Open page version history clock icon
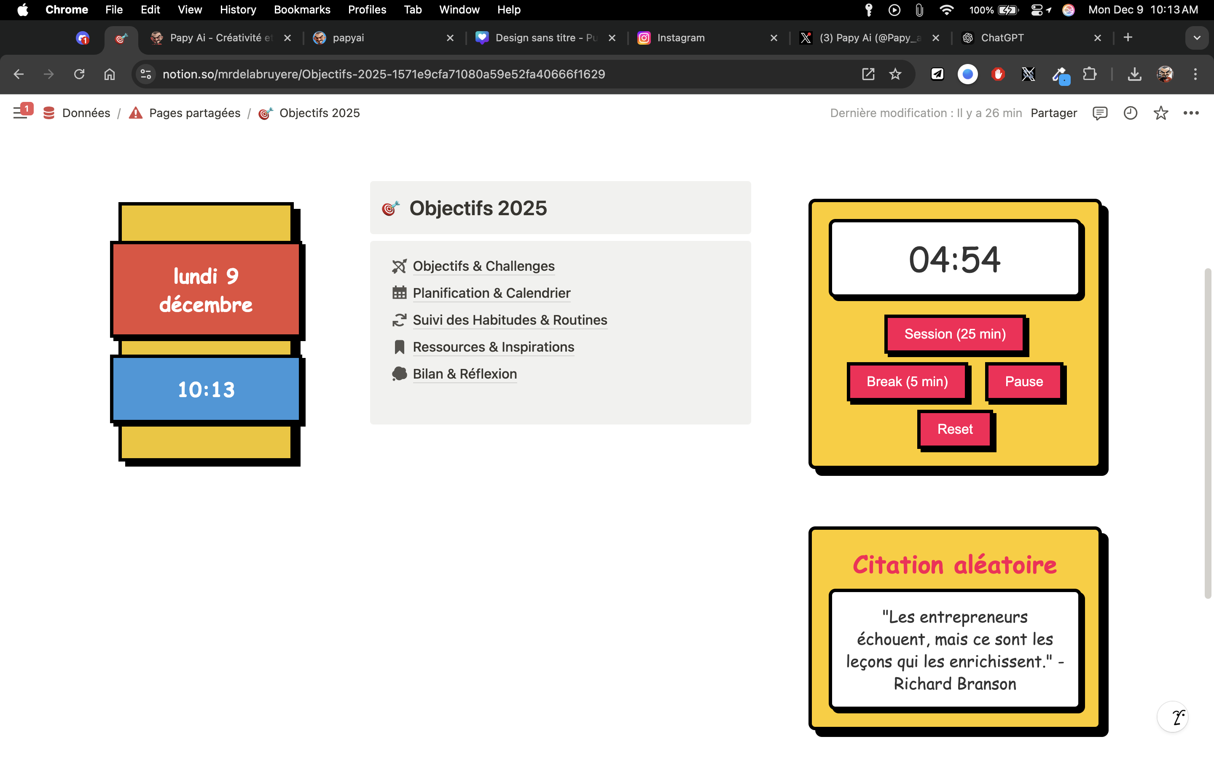Image resolution: width=1214 pixels, height=758 pixels. (x=1130, y=113)
